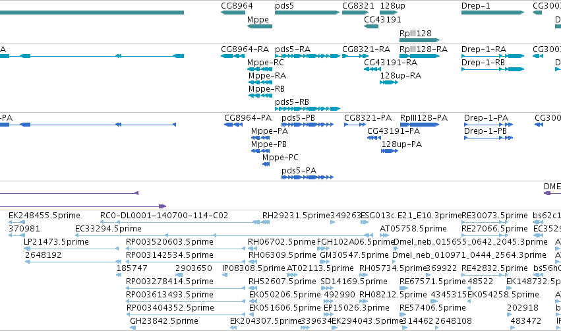
Task: Click the Mppe-RA transcript label
Action: coord(267,76)
